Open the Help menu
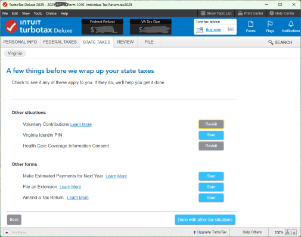This screenshot has width=301, height=237. [64, 13]
